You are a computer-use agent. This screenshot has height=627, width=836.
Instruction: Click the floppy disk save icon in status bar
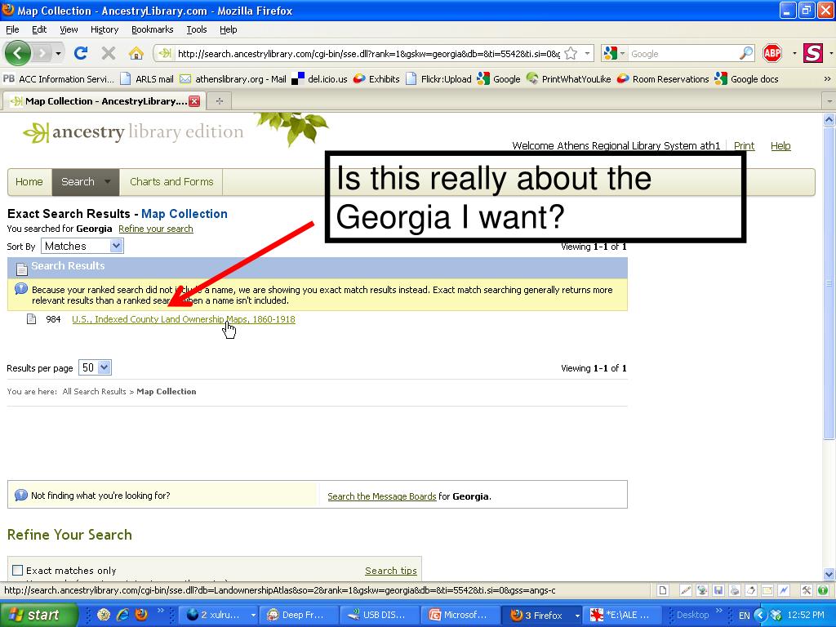click(x=718, y=590)
